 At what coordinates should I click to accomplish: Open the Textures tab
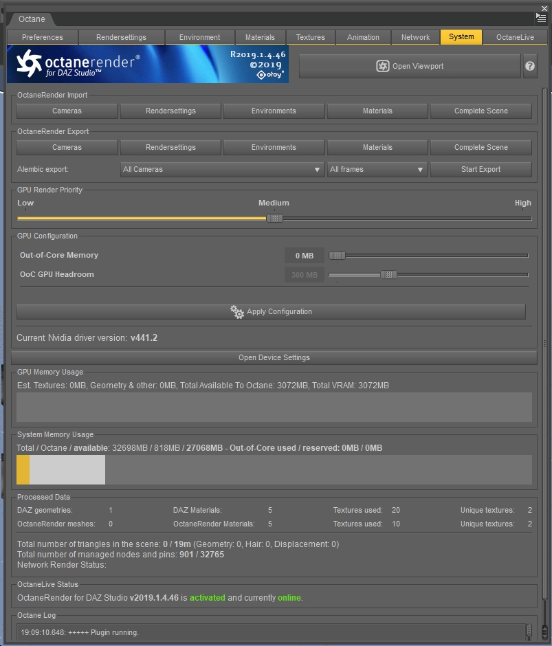(x=311, y=37)
